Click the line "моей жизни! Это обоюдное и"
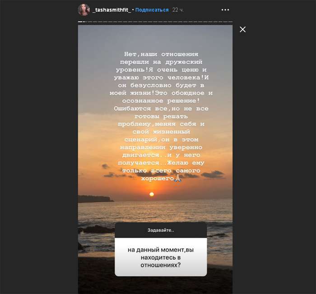Screen dimensions: 316x294 (x=161, y=93)
